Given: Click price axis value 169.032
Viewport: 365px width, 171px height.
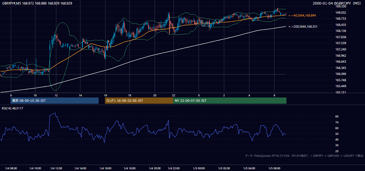Looking at the screenshot, I should point(341,13).
